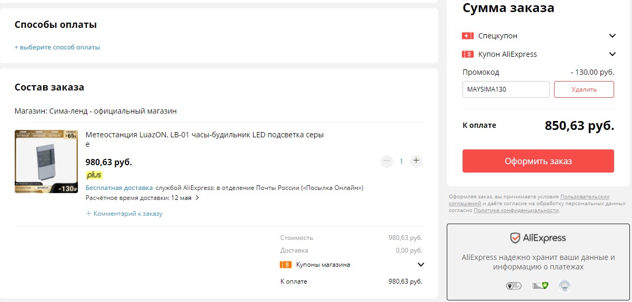Click the AliExpress shield logo

tap(515, 238)
